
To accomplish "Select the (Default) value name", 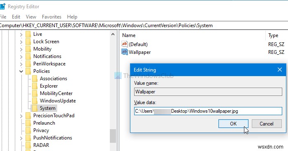I will [x=138, y=44].
